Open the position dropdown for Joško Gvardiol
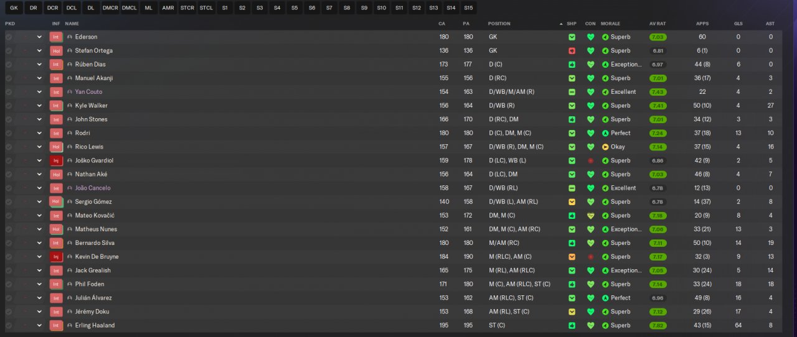The image size is (797, 337). tap(39, 160)
